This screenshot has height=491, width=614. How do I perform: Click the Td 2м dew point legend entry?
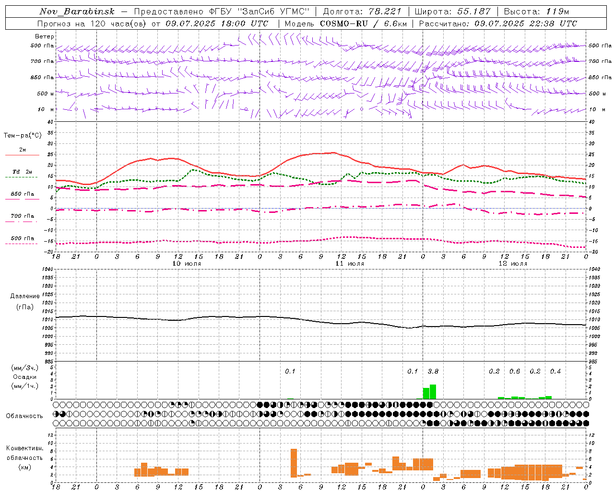(x=23, y=172)
